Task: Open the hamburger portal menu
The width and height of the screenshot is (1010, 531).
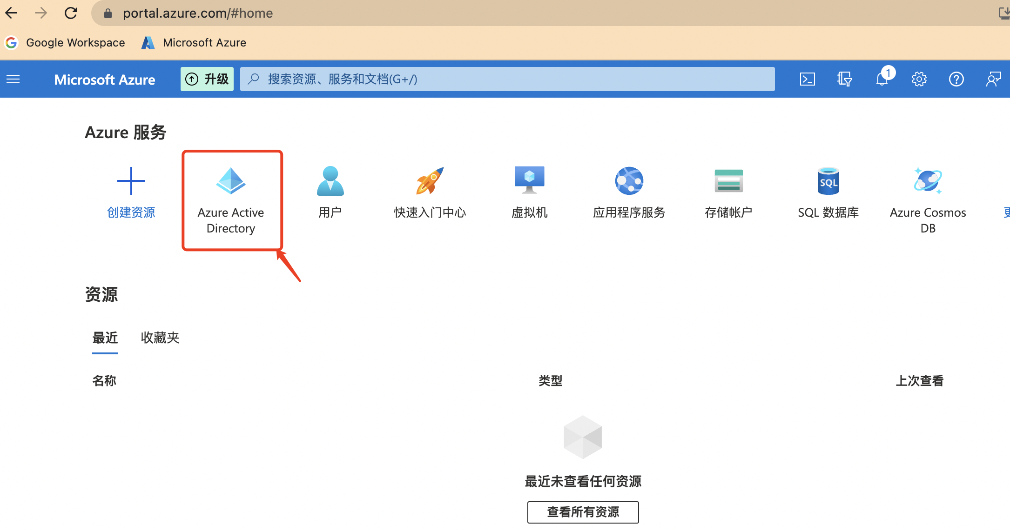Action: [13, 80]
